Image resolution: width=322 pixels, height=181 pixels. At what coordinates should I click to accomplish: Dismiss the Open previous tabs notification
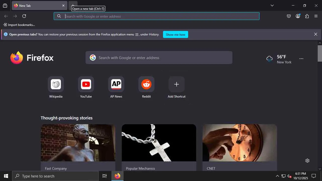pos(316,34)
